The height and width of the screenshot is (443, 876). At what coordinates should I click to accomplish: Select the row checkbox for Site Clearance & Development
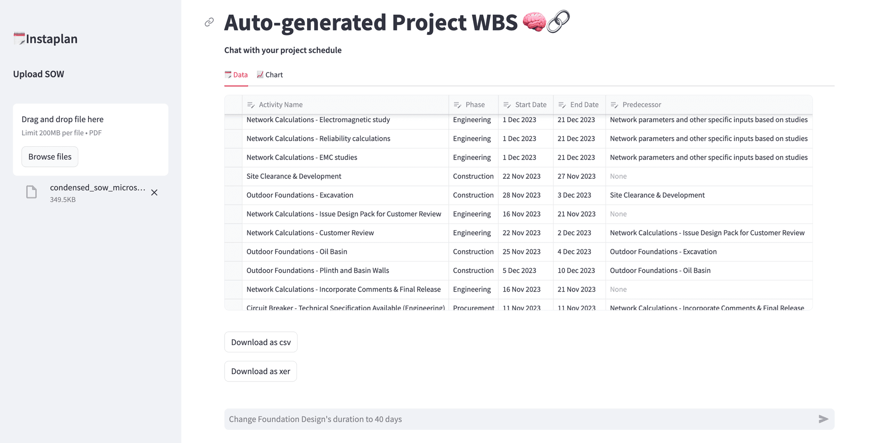pyautogui.click(x=233, y=176)
